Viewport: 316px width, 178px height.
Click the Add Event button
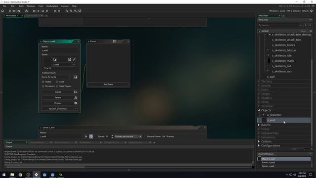pos(108,85)
